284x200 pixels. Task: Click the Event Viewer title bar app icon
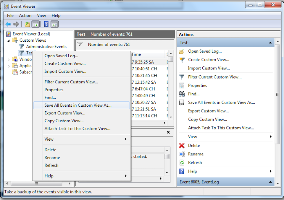[7, 6]
